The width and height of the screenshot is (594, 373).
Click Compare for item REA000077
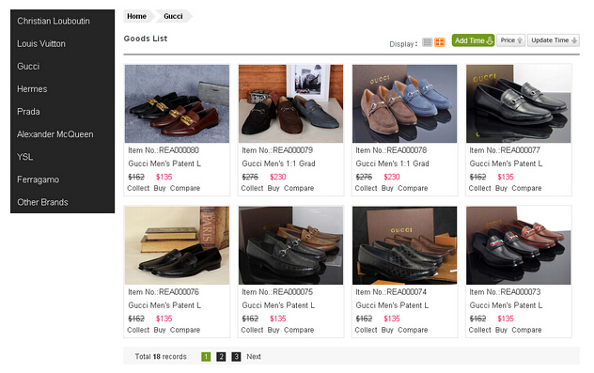(526, 188)
